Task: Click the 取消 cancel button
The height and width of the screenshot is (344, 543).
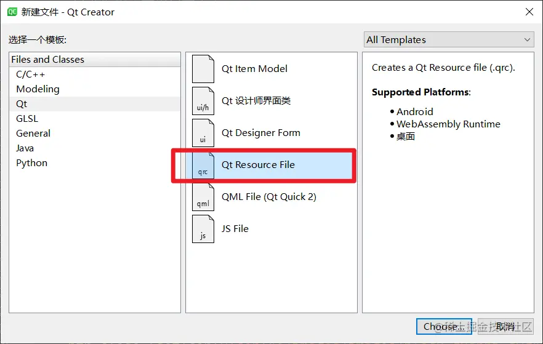Action: (x=505, y=326)
